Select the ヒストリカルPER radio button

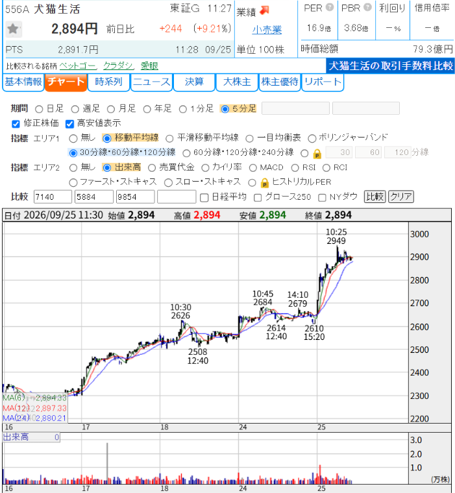point(252,183)
